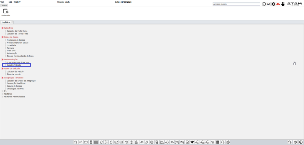Open the settings gear icon
The height and width of the screenshot is (145, 304).
[x=273, y=4]
